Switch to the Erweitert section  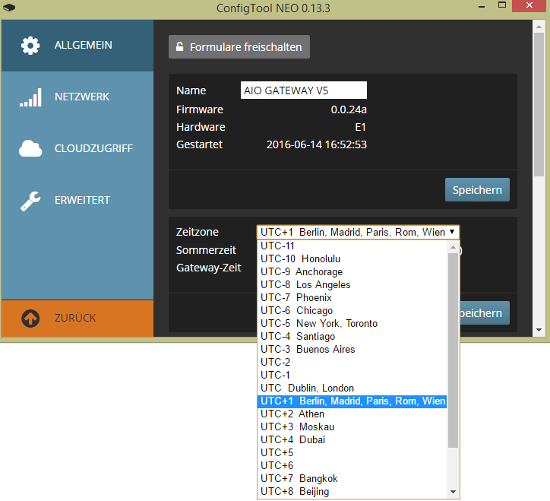[x=82, y=201]
